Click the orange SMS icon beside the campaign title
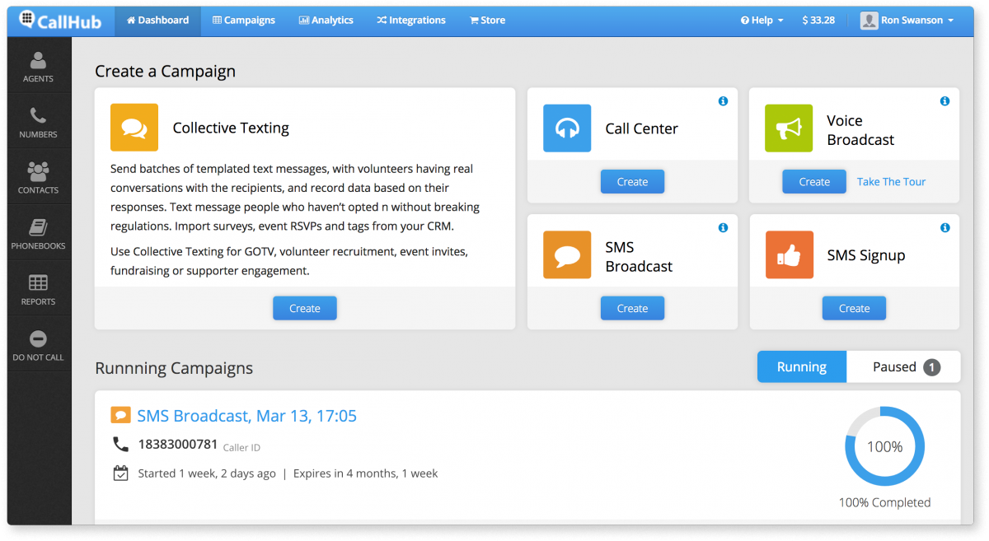This screenshot has height=541, width=989. pyautogui.click(x=121, y=415)
